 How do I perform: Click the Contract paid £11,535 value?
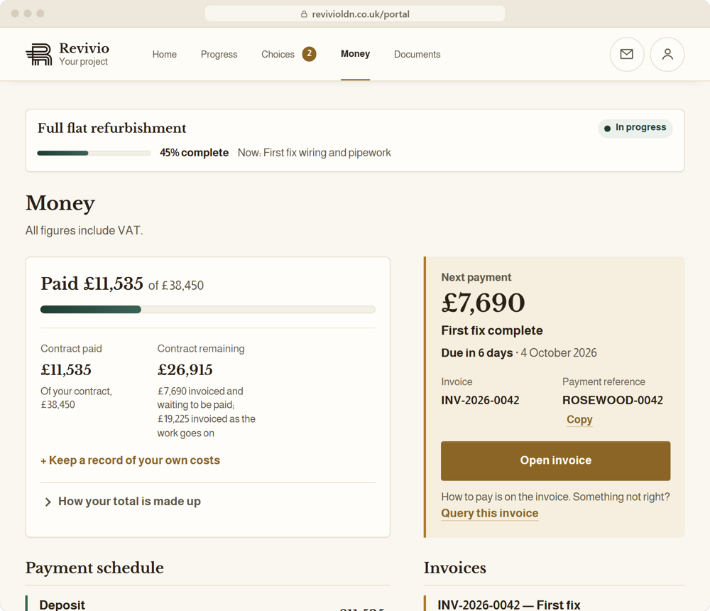tap(66, 370)
